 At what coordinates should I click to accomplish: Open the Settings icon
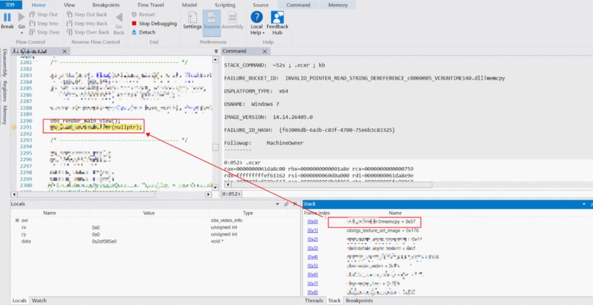(193, 18)
